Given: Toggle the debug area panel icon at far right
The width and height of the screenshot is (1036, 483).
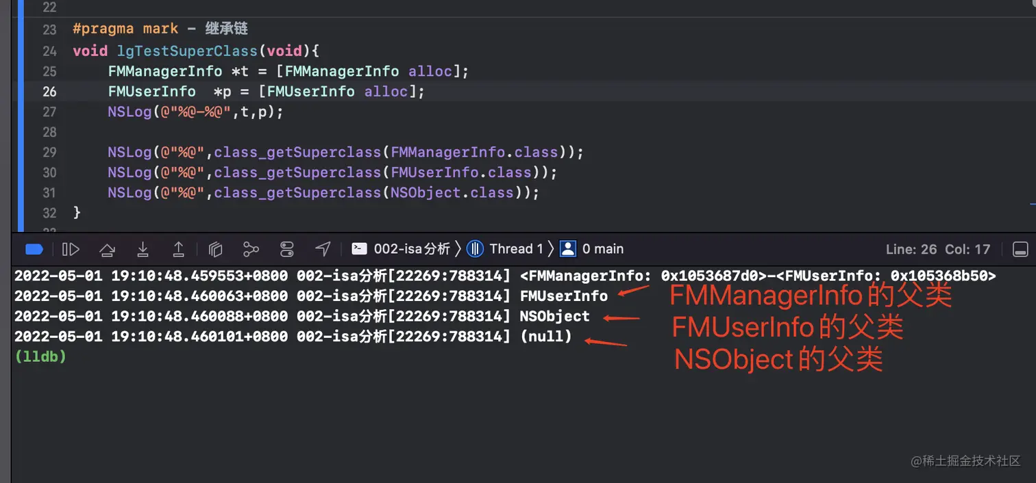Looking at the screenshot, I should pyautogui.click(x=1020, y=250).
